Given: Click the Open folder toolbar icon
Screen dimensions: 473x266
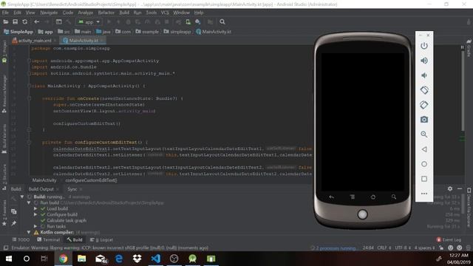Looking at the screenshot, I should [x=5, y=22].
